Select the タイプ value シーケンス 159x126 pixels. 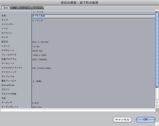38,20
